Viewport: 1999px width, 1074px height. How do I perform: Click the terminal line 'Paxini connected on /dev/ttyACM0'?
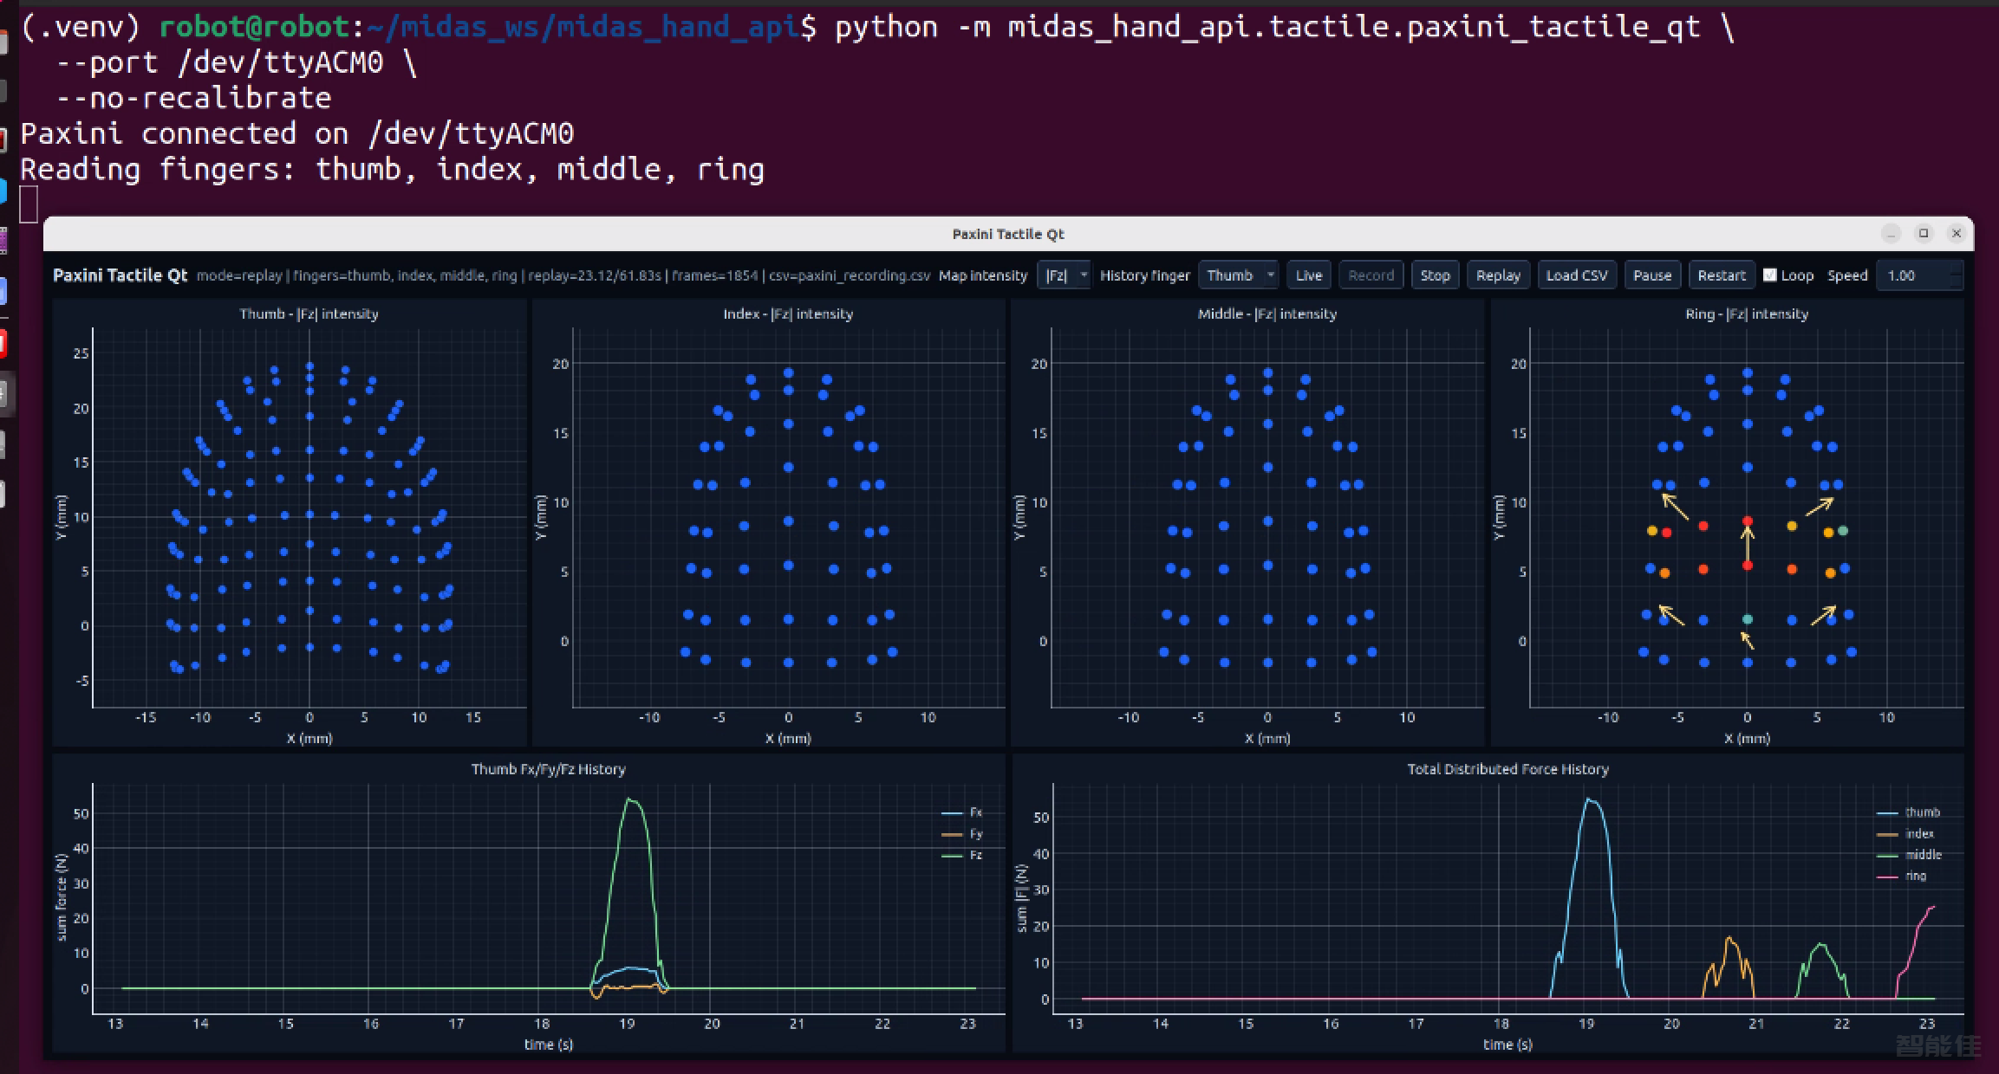click(x=296, y=133)
